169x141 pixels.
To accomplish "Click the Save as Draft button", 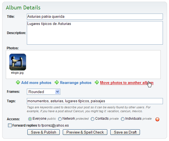I will point(125,132).
